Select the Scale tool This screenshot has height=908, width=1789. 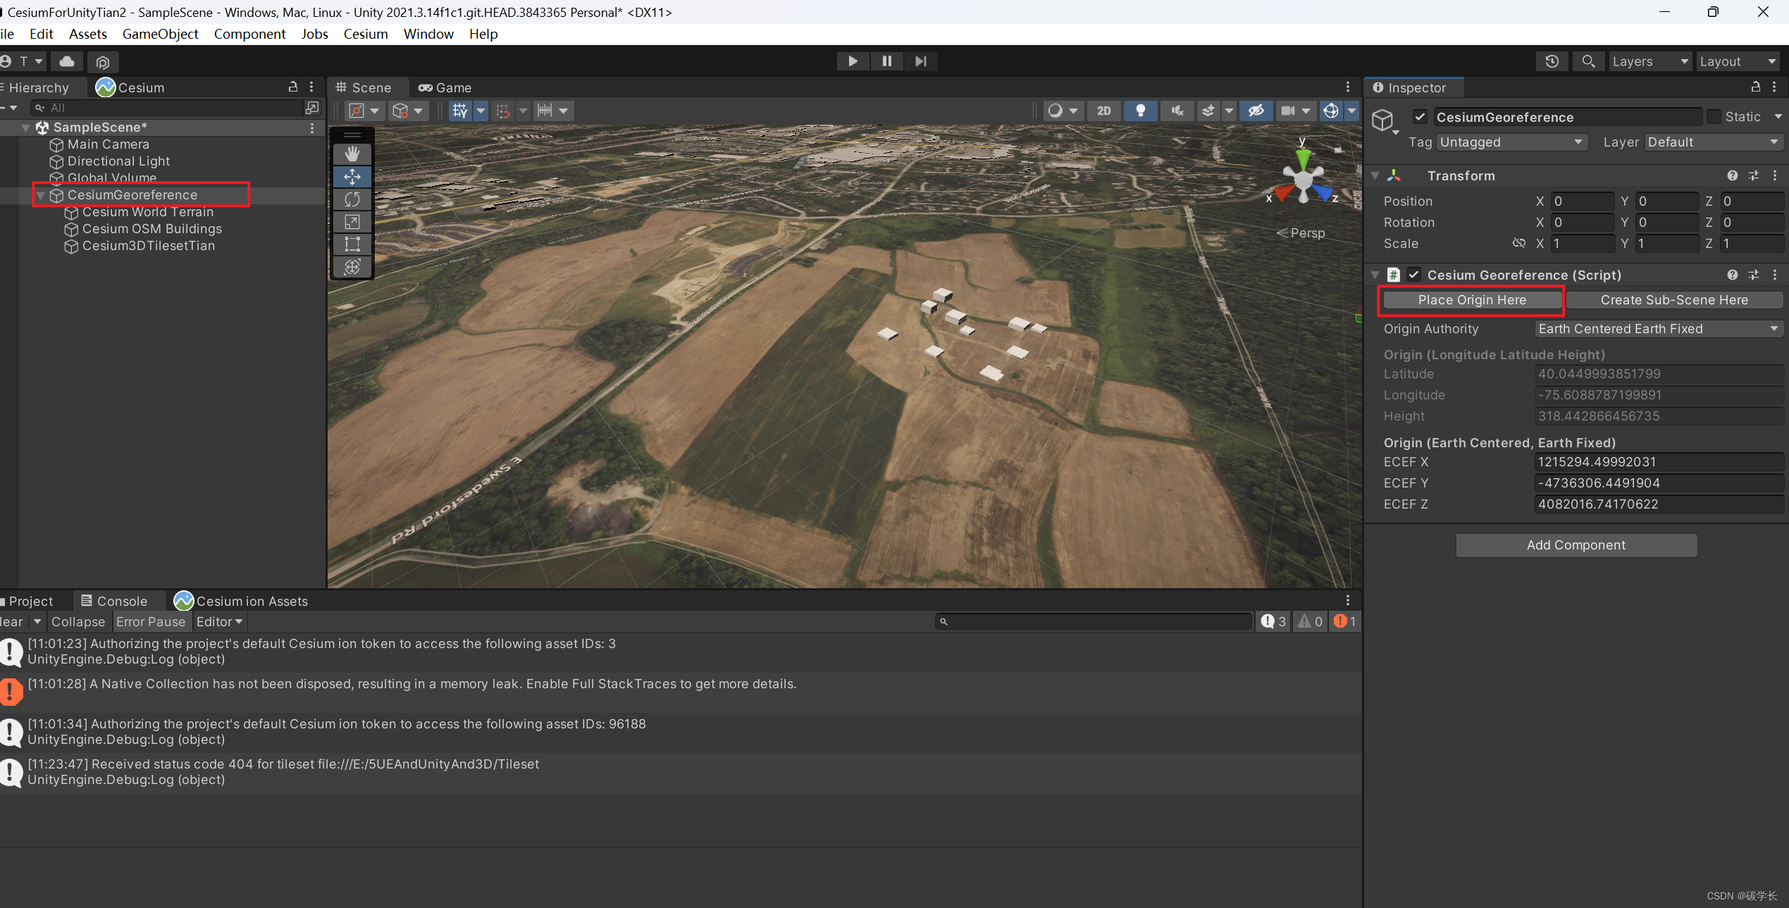pyautogui.click(x=352, y=222)
